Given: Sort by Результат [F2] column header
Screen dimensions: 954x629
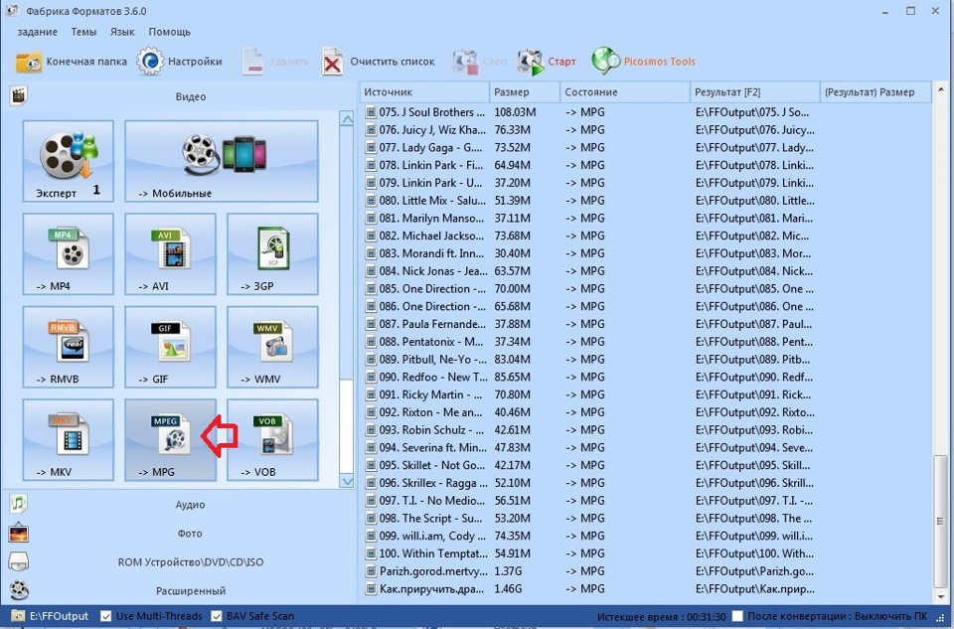Looking at the screenshot, I should [755, 91].
